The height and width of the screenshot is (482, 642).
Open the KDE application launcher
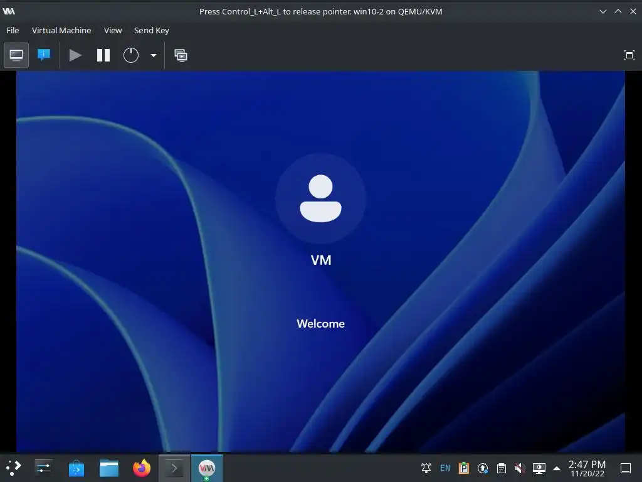coord(14,468)
